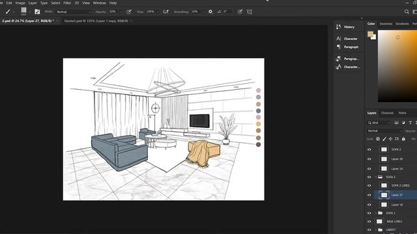Toggle airbrush build-up mode
This screenshot has width=417, height=234.
click(165, 12)
